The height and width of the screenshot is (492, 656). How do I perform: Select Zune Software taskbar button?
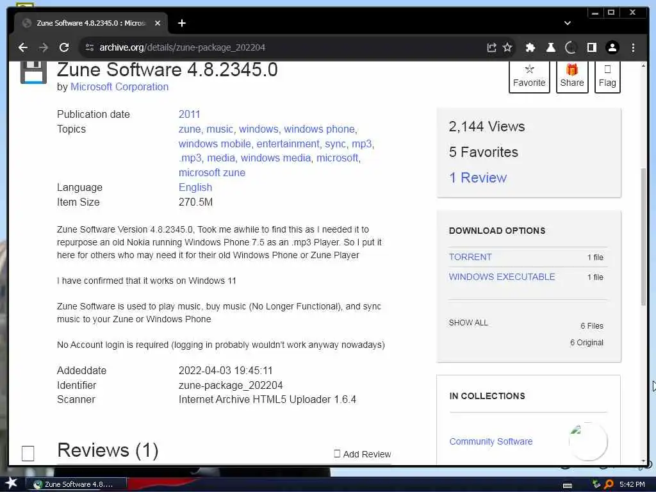(x=76, y=484)
